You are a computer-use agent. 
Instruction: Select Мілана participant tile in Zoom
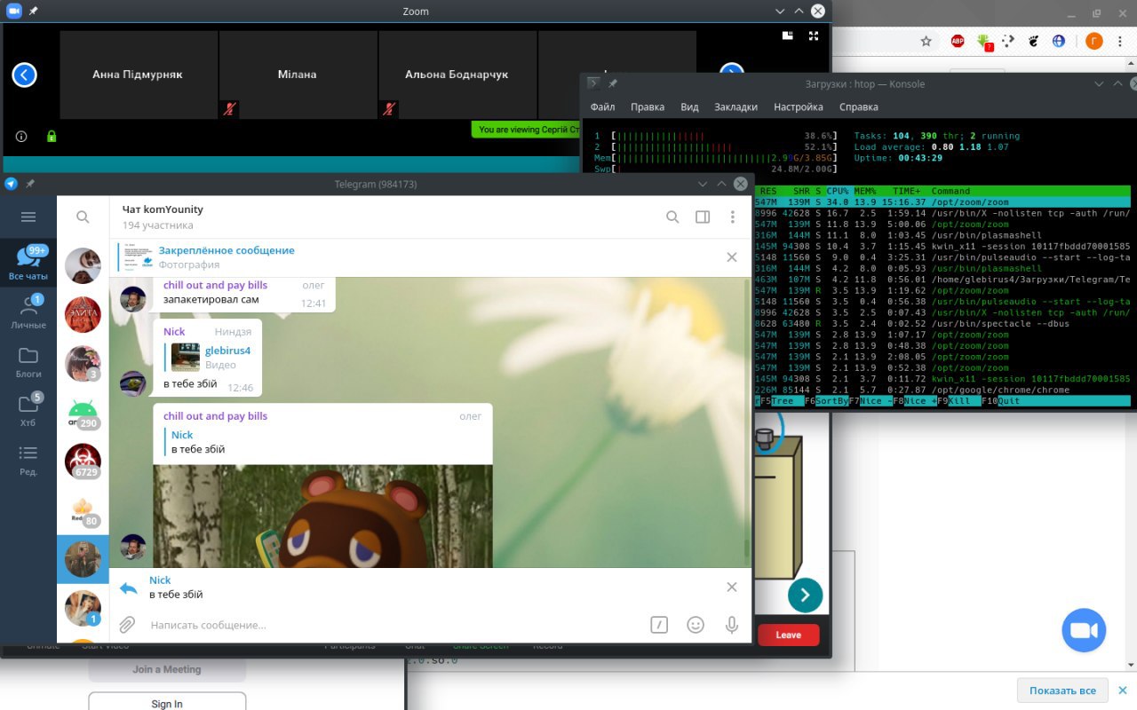click(x=298, y=75)
